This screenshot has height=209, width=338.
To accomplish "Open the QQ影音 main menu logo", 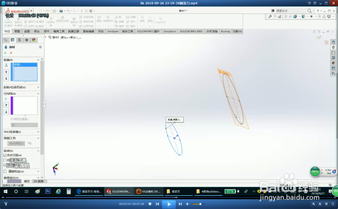I will tap(3, 3).
